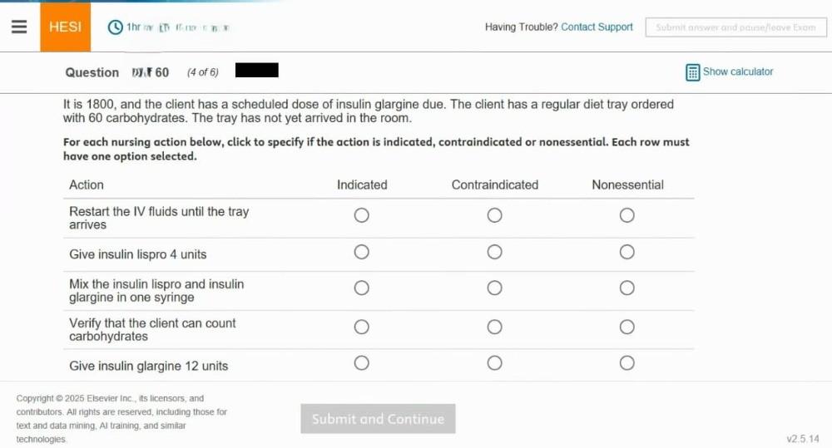Image resolution: width=832 pixels, height=448 pixels.
Task: Click the Contact Support link
Action: pos(597,27)
